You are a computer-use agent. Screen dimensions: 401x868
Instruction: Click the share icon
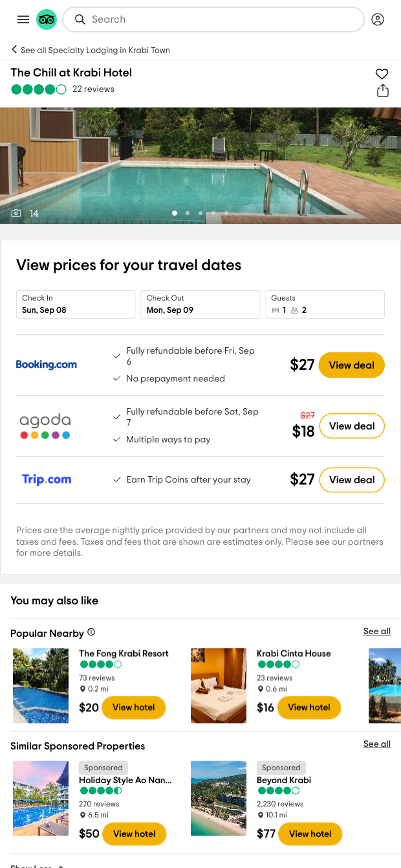point(383,91)
